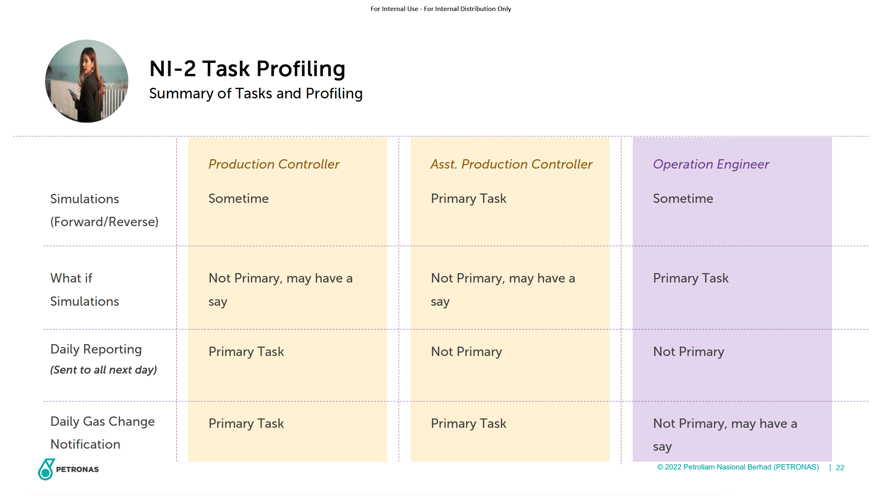Click the For Internal Use header notice
This screenshot has height=496, width=881.
440,9
